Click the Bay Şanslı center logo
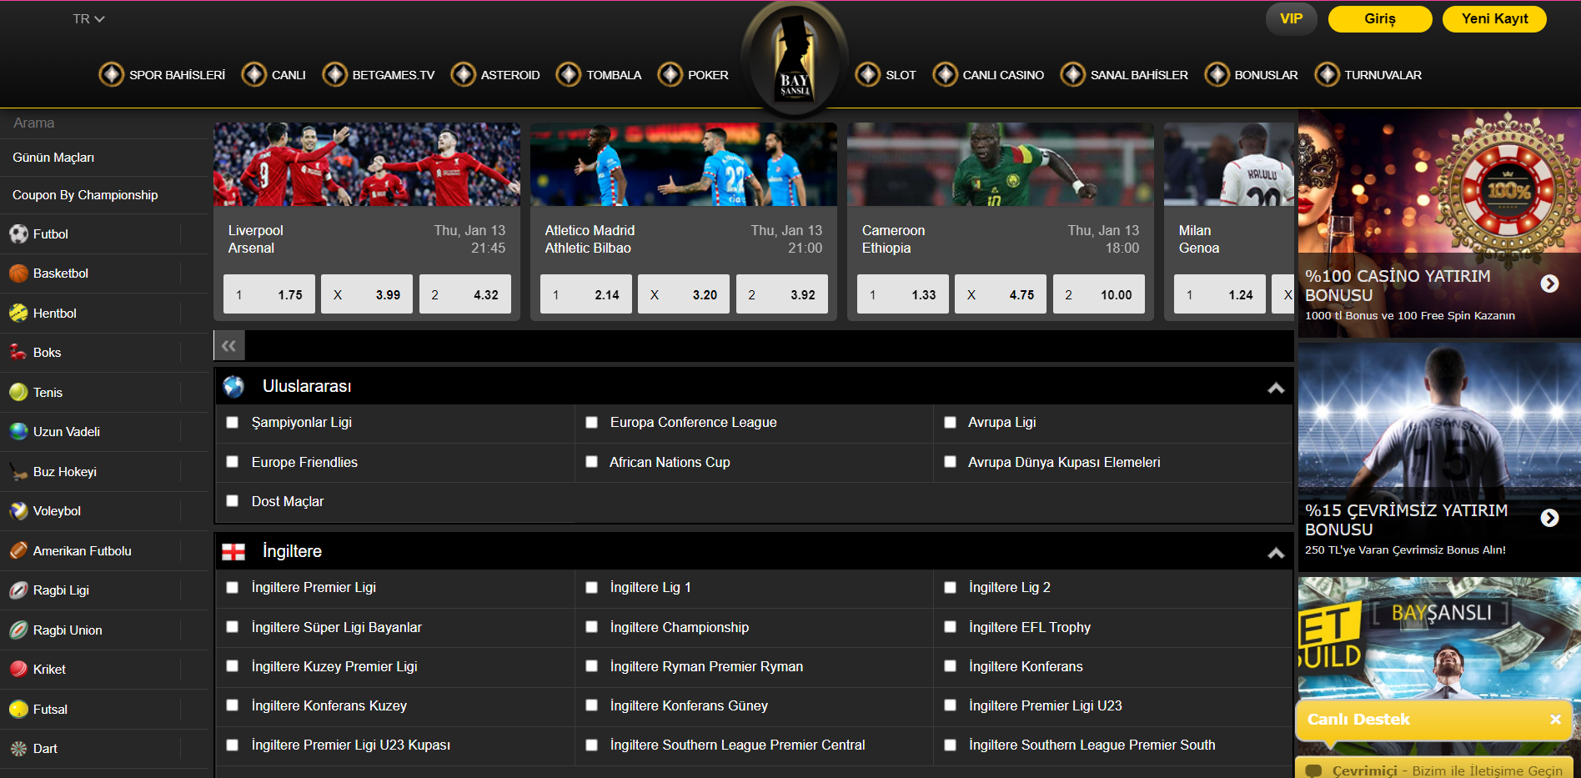The height and width of the screenshot is (778, 1581). [794, 58]
